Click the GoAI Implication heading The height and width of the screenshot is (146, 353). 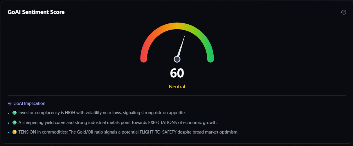click(29, 103)
